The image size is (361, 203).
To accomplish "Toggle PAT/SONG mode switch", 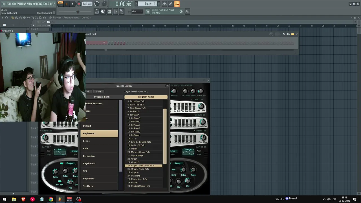I will coord(60,4).
